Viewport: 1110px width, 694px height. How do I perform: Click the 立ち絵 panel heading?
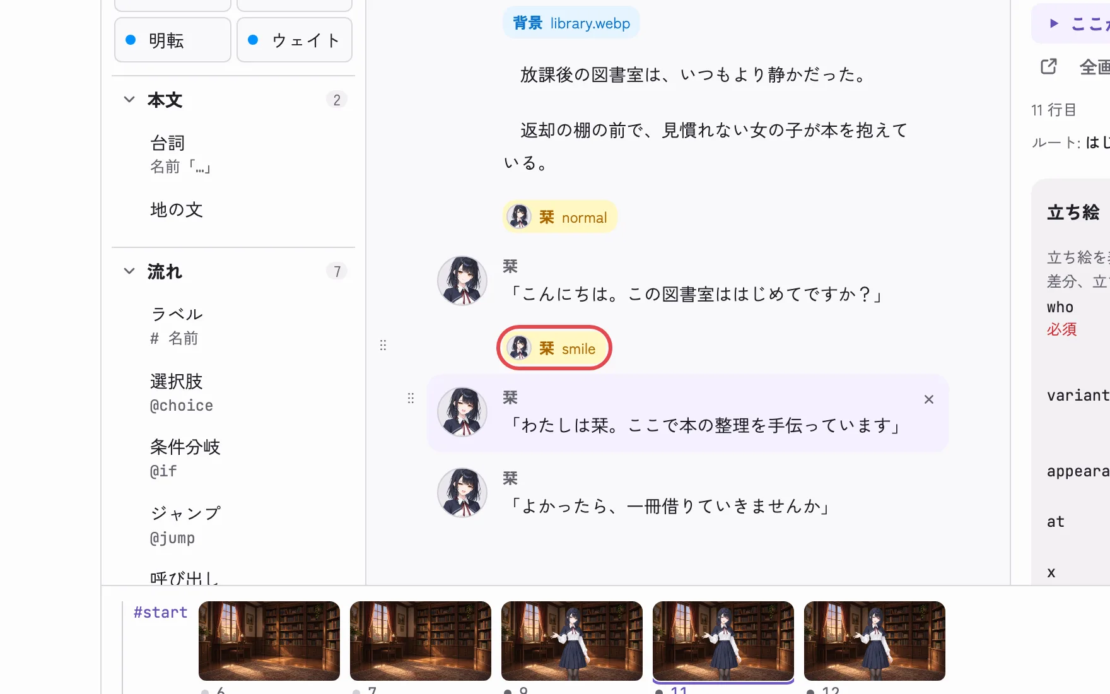(1073, 212)
